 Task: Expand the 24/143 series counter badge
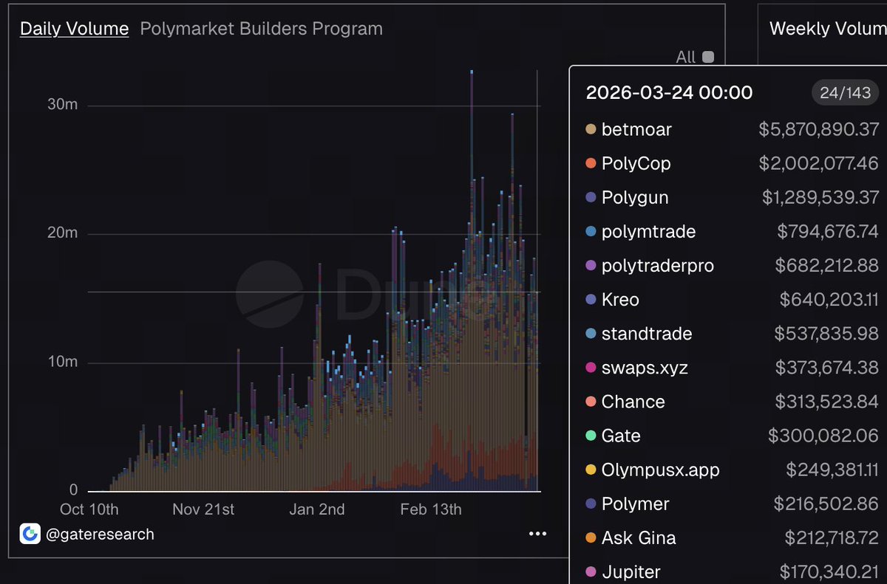(845, 92)
